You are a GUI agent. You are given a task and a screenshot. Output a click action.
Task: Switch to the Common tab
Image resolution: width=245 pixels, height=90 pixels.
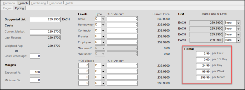pos(9,3)
